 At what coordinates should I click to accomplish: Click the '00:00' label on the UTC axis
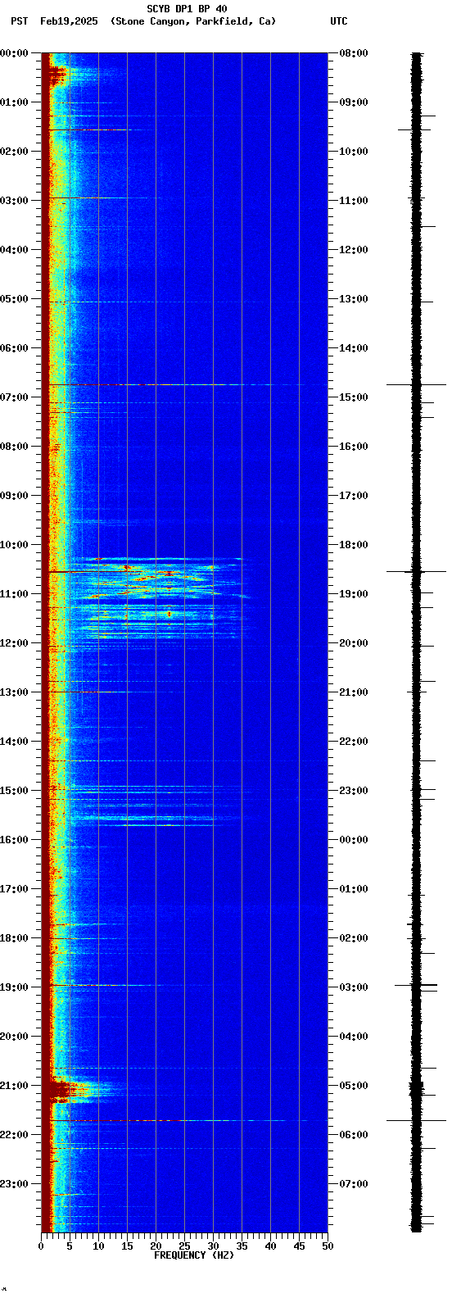354,840
